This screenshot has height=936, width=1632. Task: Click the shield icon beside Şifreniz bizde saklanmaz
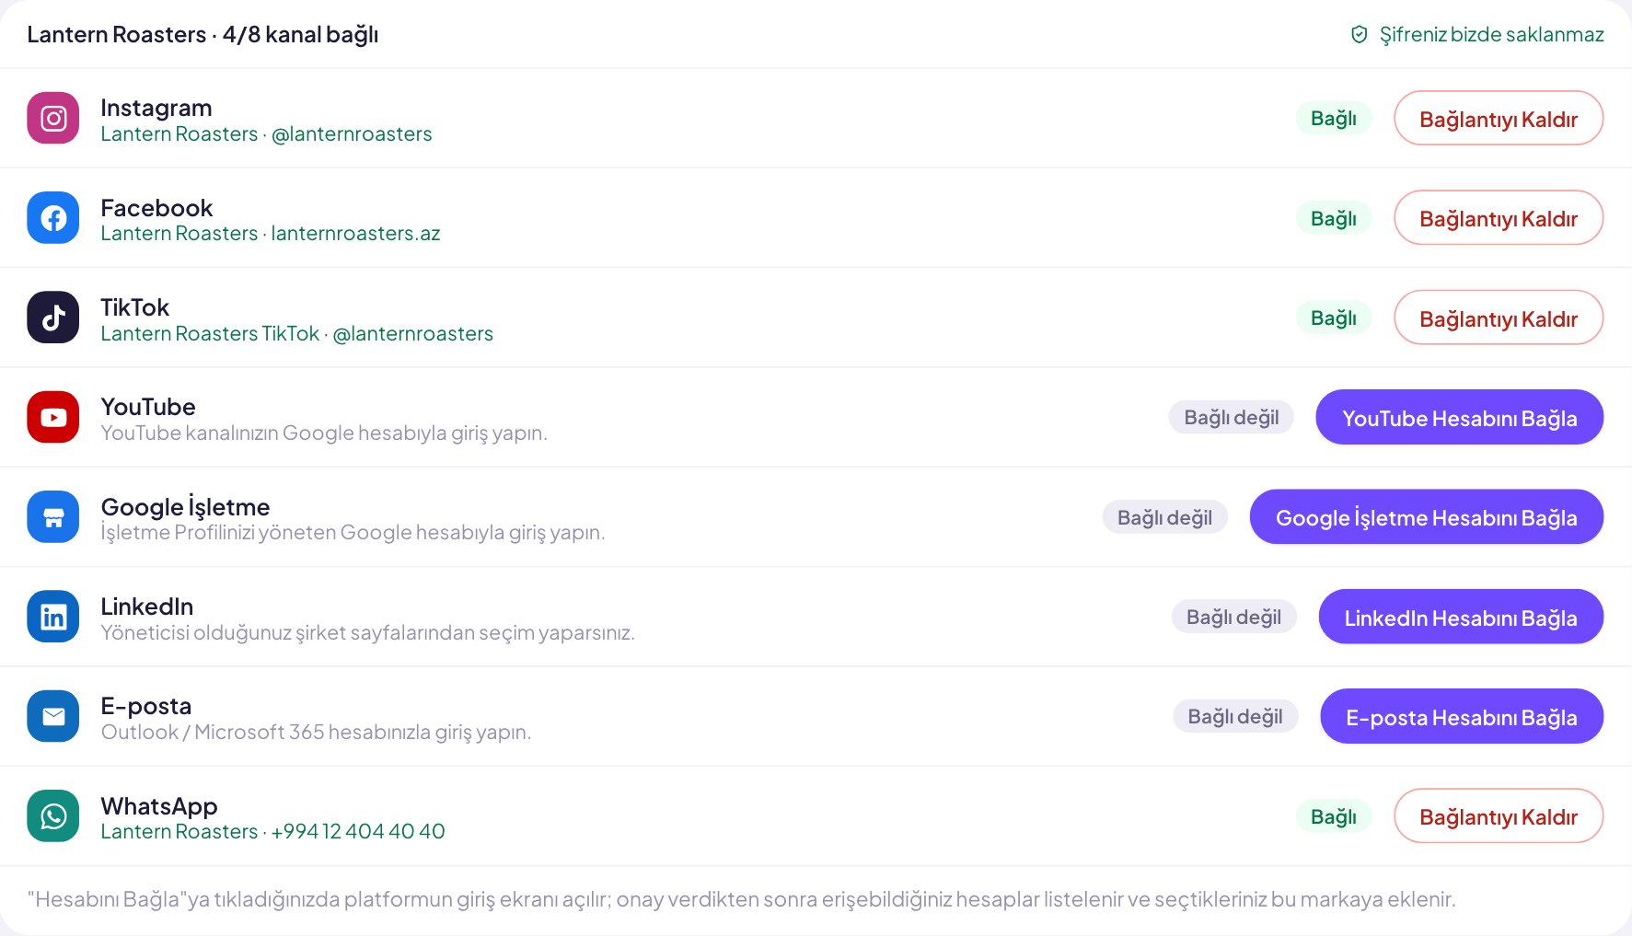(1359, 35)
